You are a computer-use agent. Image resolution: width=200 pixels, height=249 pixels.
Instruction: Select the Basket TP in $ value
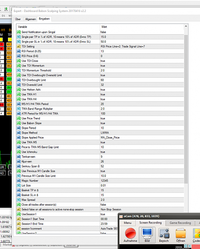[102, 190]
